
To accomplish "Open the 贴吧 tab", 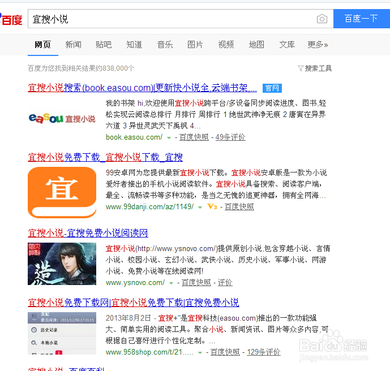I will 104,45.
